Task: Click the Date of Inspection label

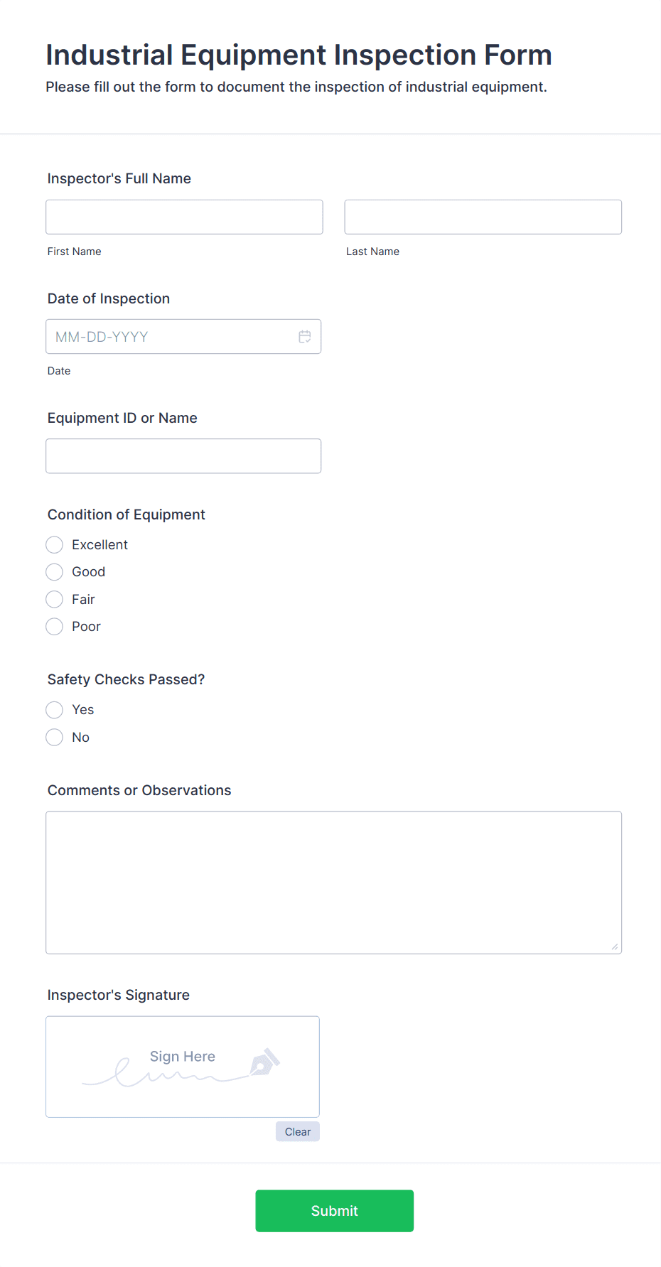Action: 108,298
